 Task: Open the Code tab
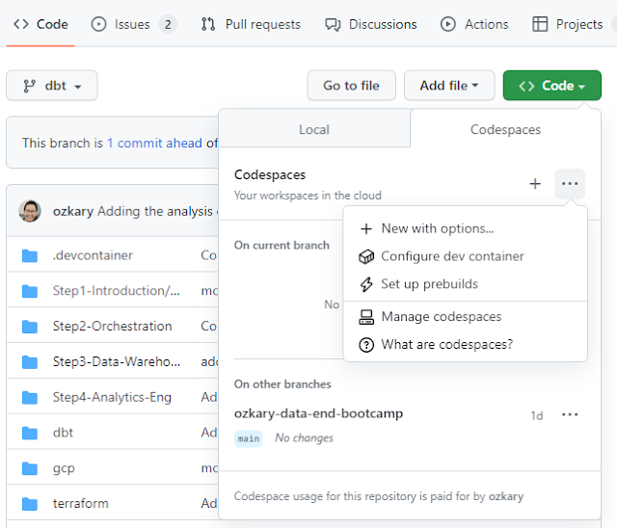tap(40, 24)
